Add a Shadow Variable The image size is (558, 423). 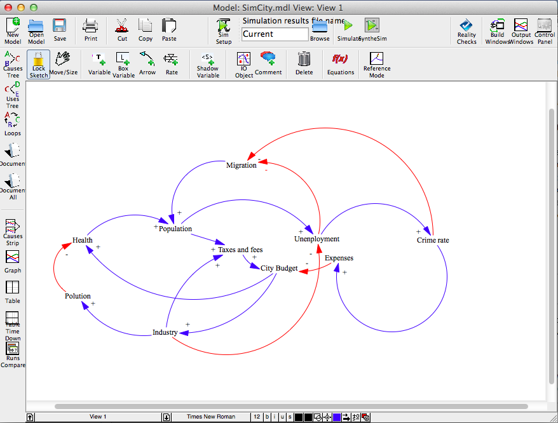[x=208, y=65]
